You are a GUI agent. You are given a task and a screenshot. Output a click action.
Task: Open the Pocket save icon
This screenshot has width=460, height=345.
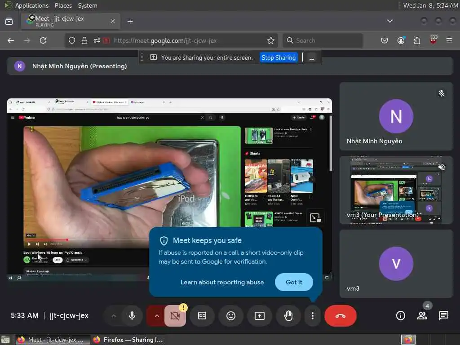tap(385, 40)
